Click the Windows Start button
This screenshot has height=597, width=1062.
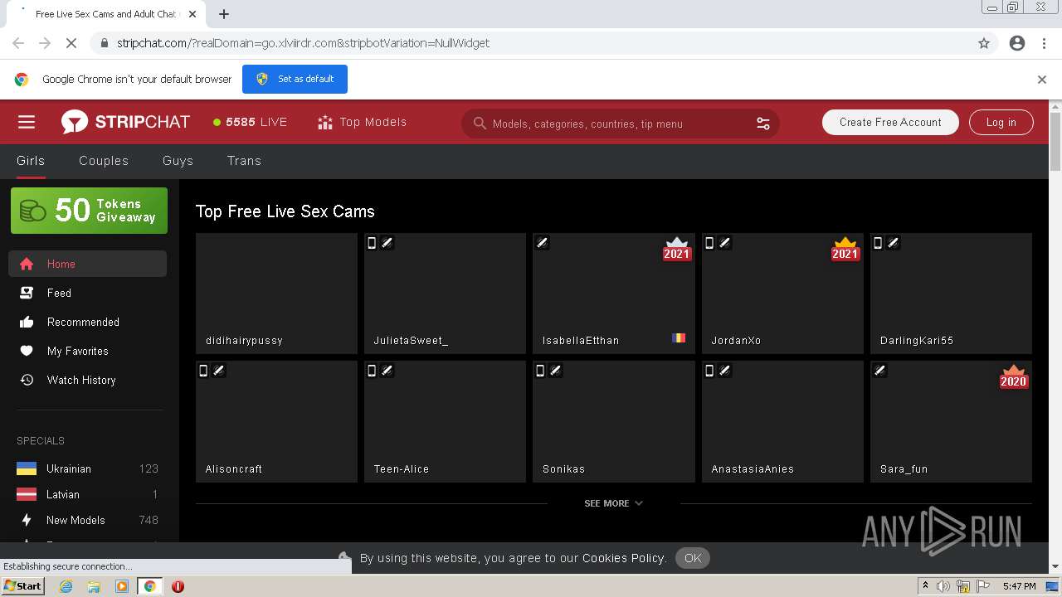[22, 585]
